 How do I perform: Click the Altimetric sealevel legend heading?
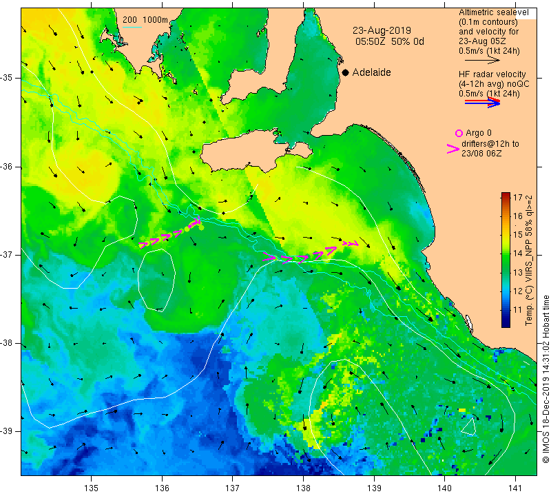(493, 12)
